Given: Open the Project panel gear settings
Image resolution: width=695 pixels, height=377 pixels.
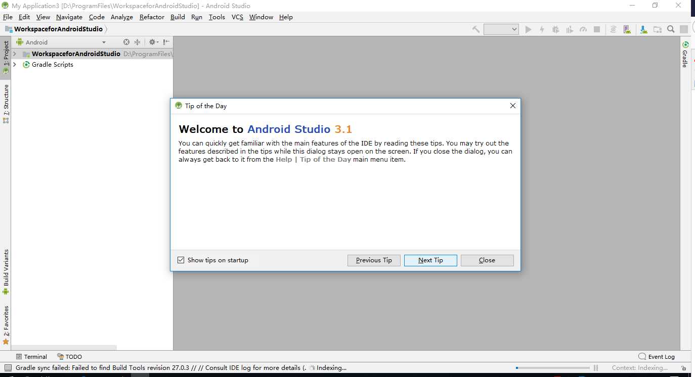Looking at the screenshot, I should [153, 42].
